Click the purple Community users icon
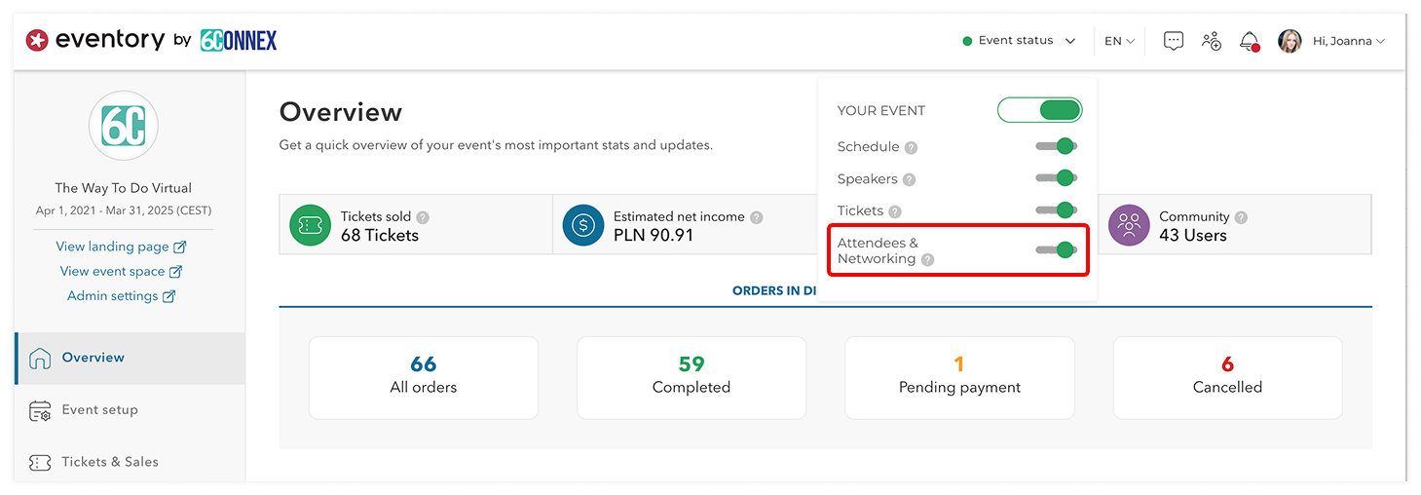The image size is (1421, 495). pyautogui.click(x=1129, y=226)
